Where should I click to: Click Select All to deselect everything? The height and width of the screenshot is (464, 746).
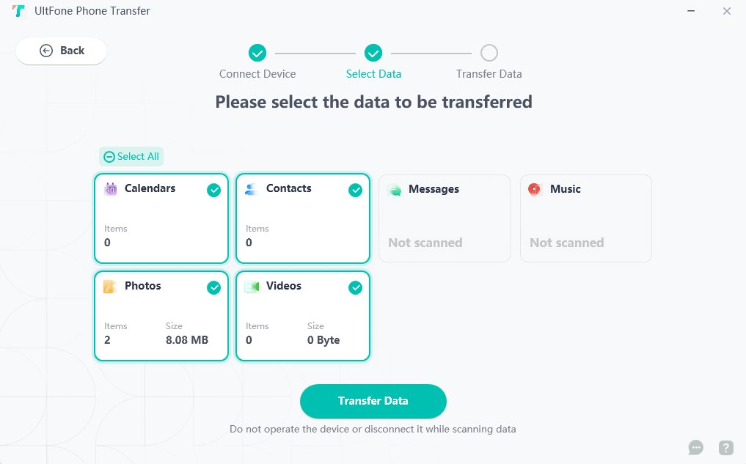point(131,156)
